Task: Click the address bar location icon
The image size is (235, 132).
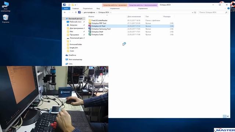Action: coord(79,12)
